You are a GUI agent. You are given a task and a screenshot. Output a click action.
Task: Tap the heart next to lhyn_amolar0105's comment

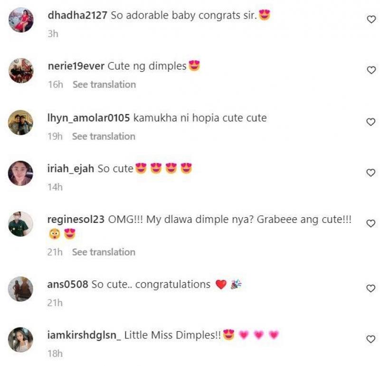(x=371, y=122)
